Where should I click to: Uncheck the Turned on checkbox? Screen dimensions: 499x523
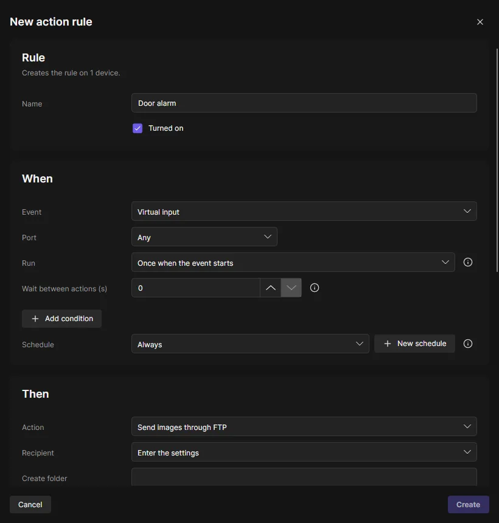[x=138, y=128]
